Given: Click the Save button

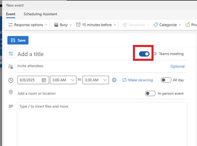Looking at the screenshot, I should point(18,40).
